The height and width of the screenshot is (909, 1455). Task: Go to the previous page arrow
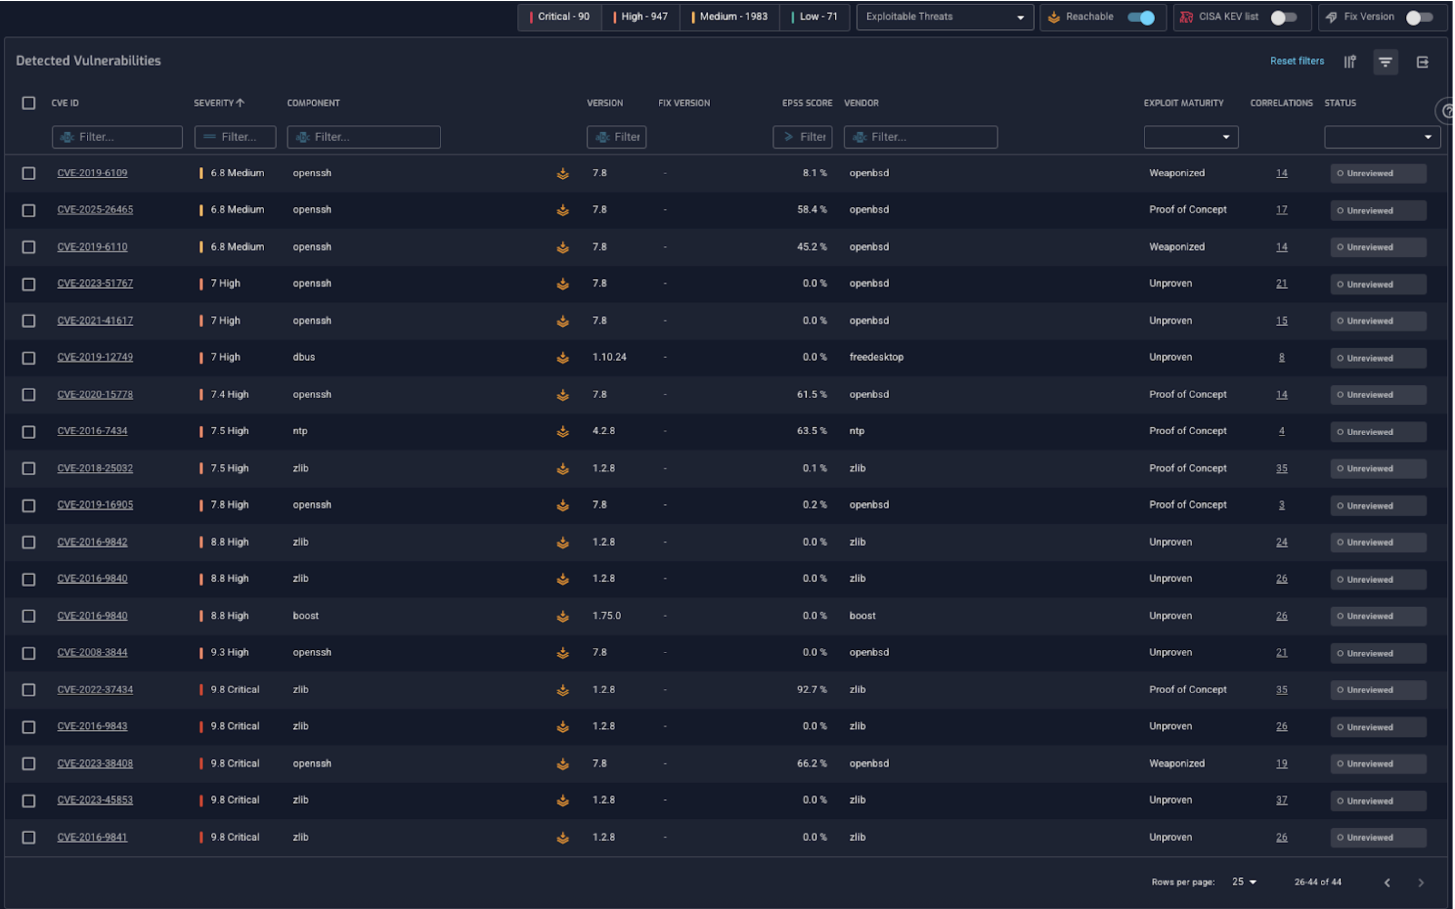(1386, 883)
